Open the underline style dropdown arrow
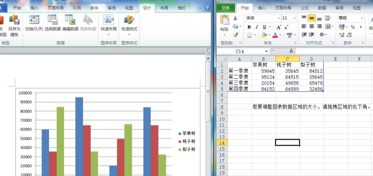 (269, 27)
